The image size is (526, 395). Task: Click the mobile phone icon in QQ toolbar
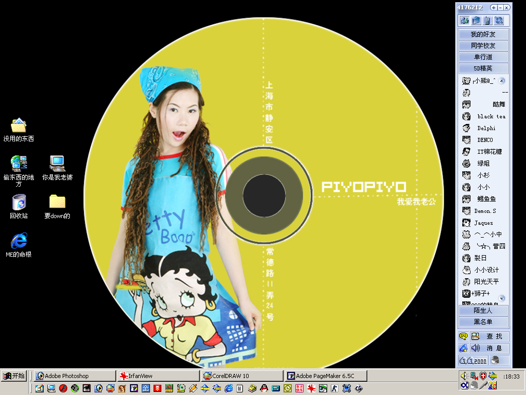pyautogui.click(x=487, y=21)
